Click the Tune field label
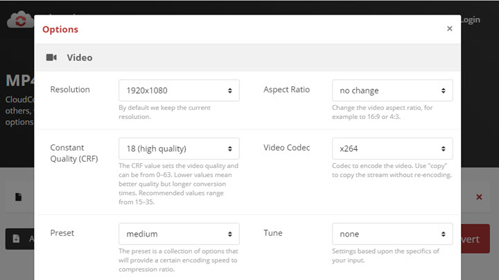 click(x=272, y=233)
